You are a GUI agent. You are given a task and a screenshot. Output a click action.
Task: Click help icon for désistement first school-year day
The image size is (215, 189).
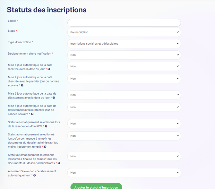[x=32, y=114]
